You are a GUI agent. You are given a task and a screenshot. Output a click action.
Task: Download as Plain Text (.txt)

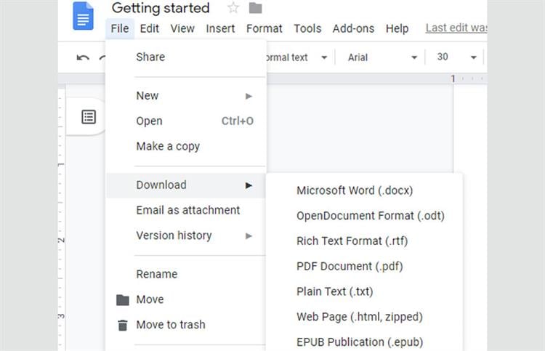pyautogui.click(x=365, y=291)
